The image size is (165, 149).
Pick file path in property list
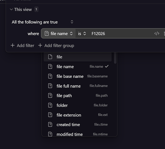[78, 96]
